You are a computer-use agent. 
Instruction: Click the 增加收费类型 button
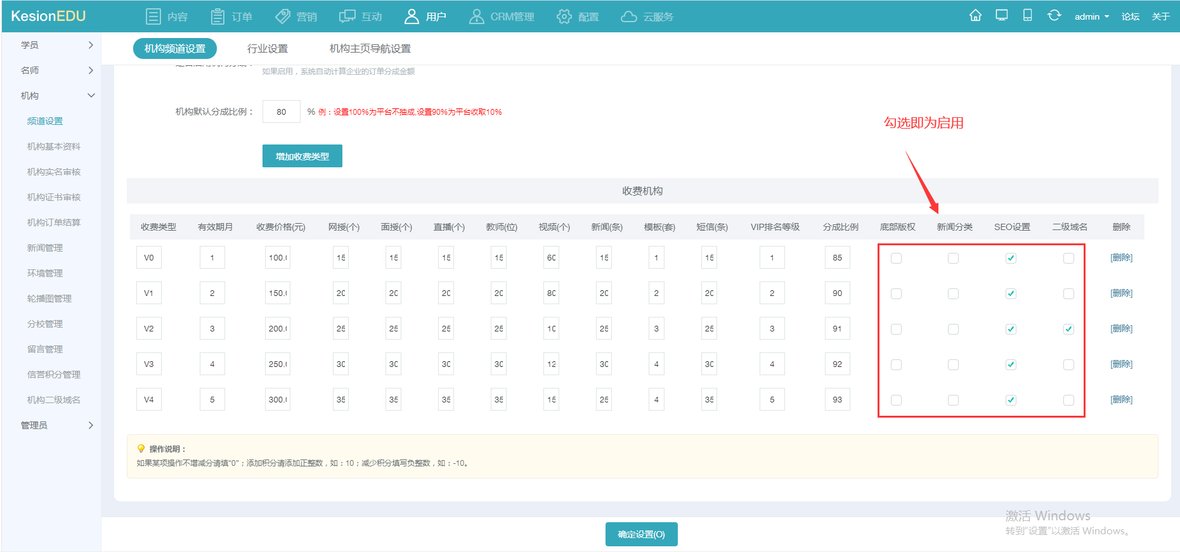click(302, 156)
